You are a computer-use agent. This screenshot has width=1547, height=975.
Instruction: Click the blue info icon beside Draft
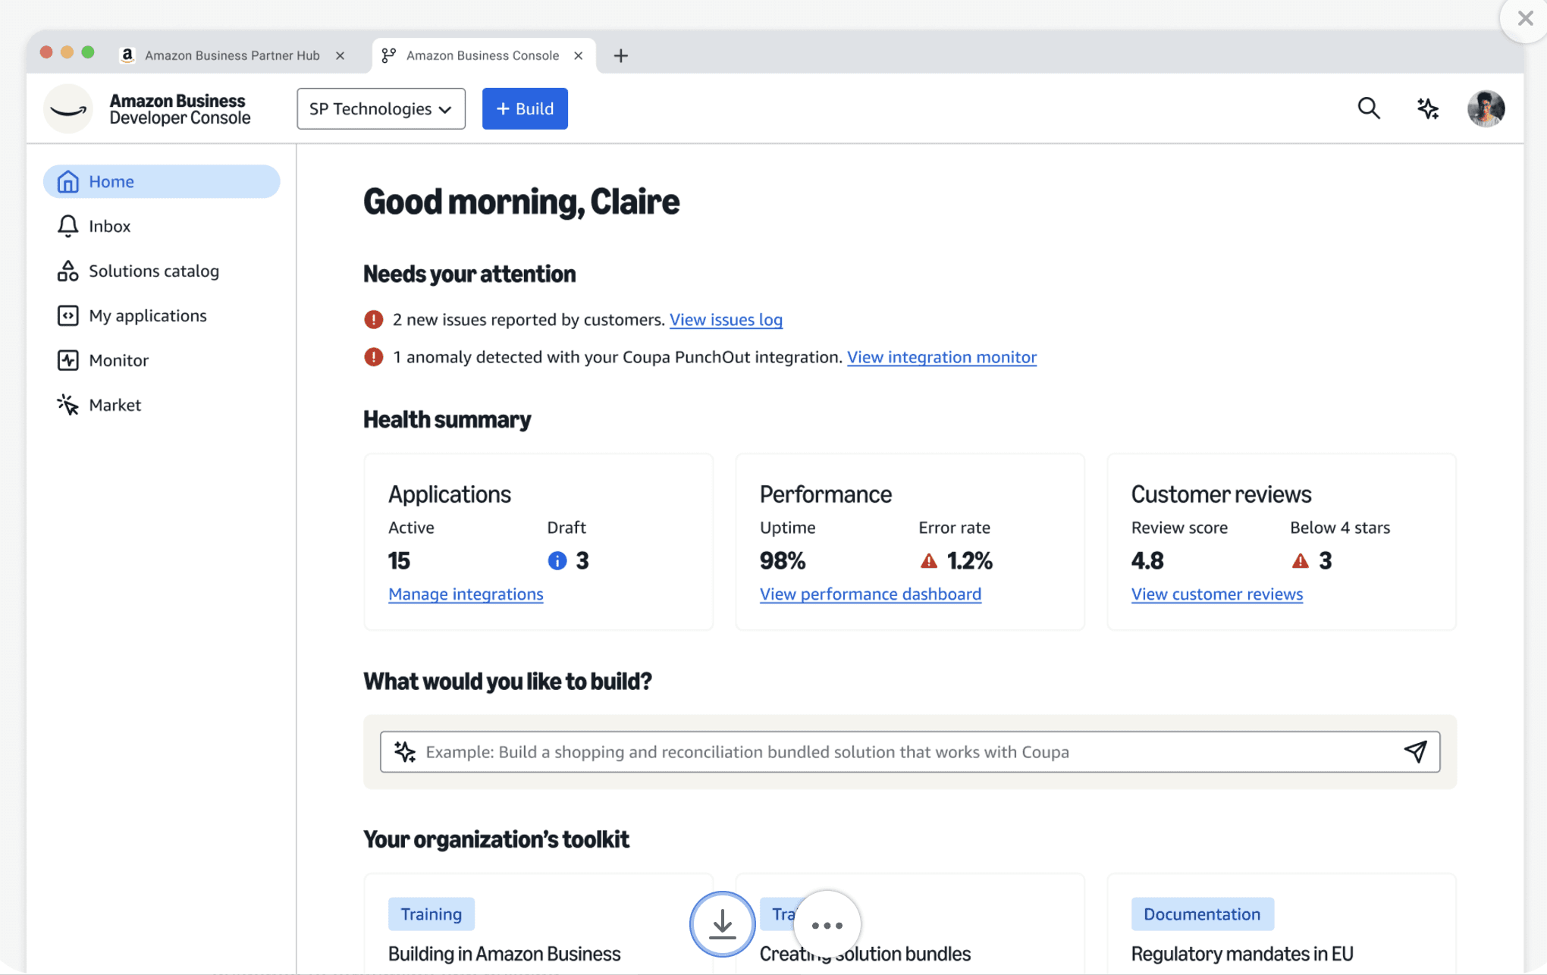tap(557, 560)
